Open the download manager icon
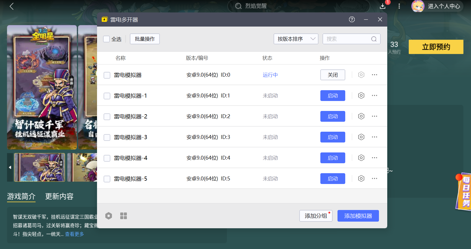471x249 pixels. [x=383, y=6]
